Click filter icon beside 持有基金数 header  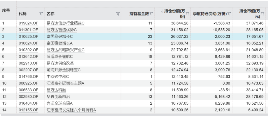[x=152, y=14]
